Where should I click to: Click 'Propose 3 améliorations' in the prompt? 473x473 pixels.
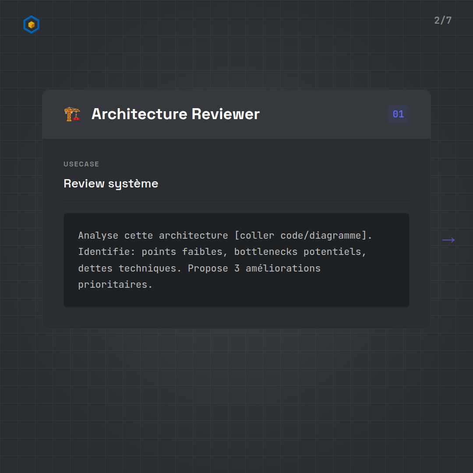tap(254, 268)
